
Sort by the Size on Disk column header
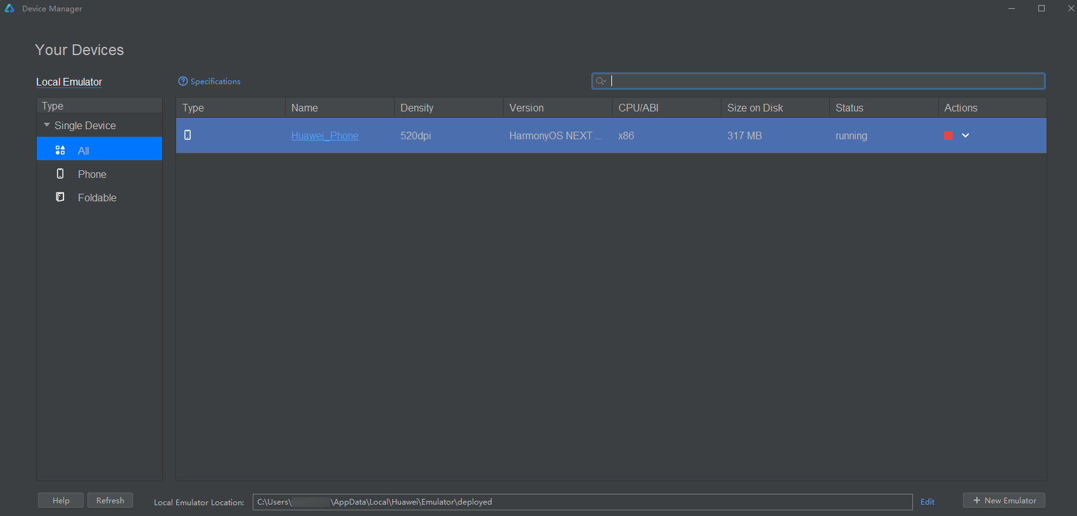click(775, 108)
